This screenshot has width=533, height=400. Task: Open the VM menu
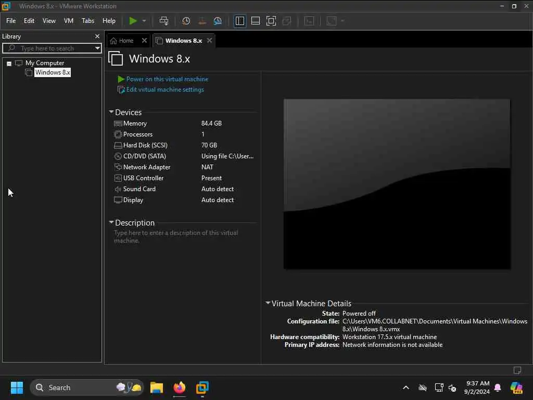point(69,21)
